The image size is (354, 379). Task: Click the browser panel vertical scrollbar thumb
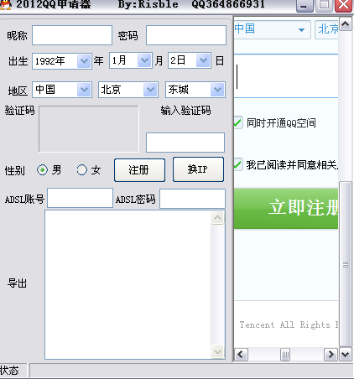tap(346, 264)
